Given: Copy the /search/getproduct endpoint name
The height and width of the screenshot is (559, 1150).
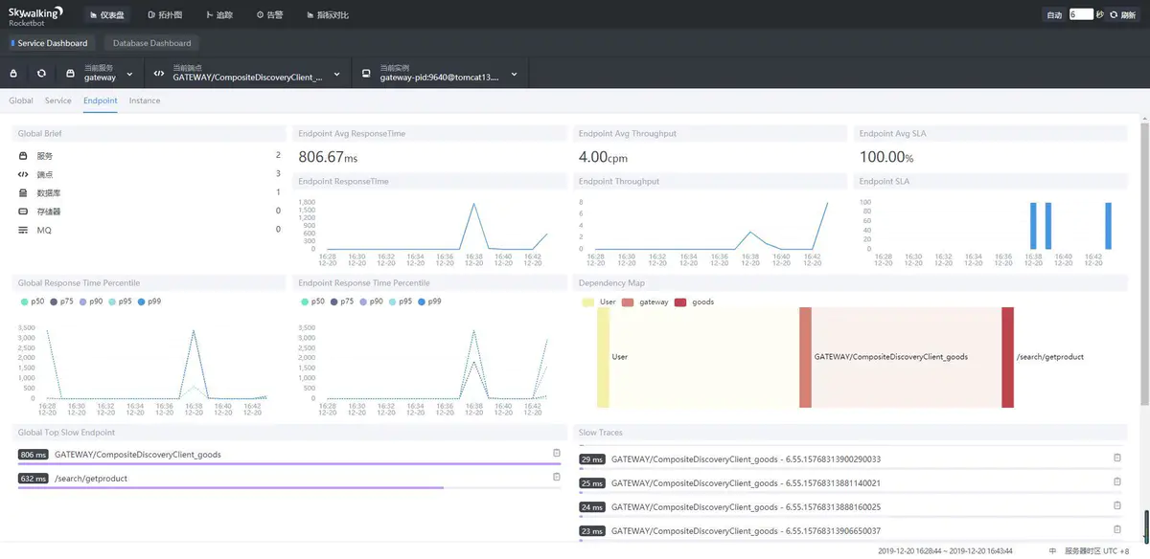Looking at the screenshot, I should pos(557,477).
